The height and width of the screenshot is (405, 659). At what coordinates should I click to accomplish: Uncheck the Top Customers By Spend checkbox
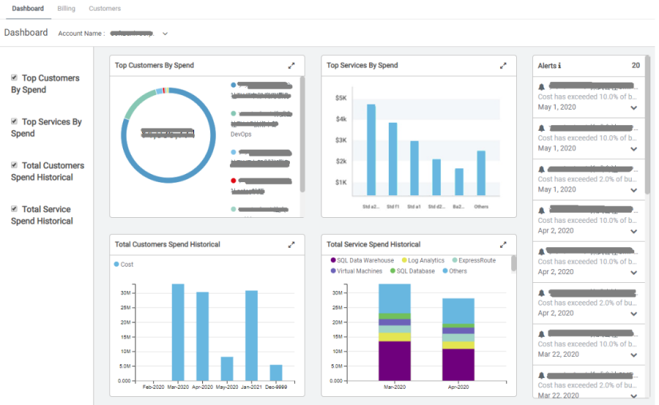pyautogui.click(x=15, y=77)
